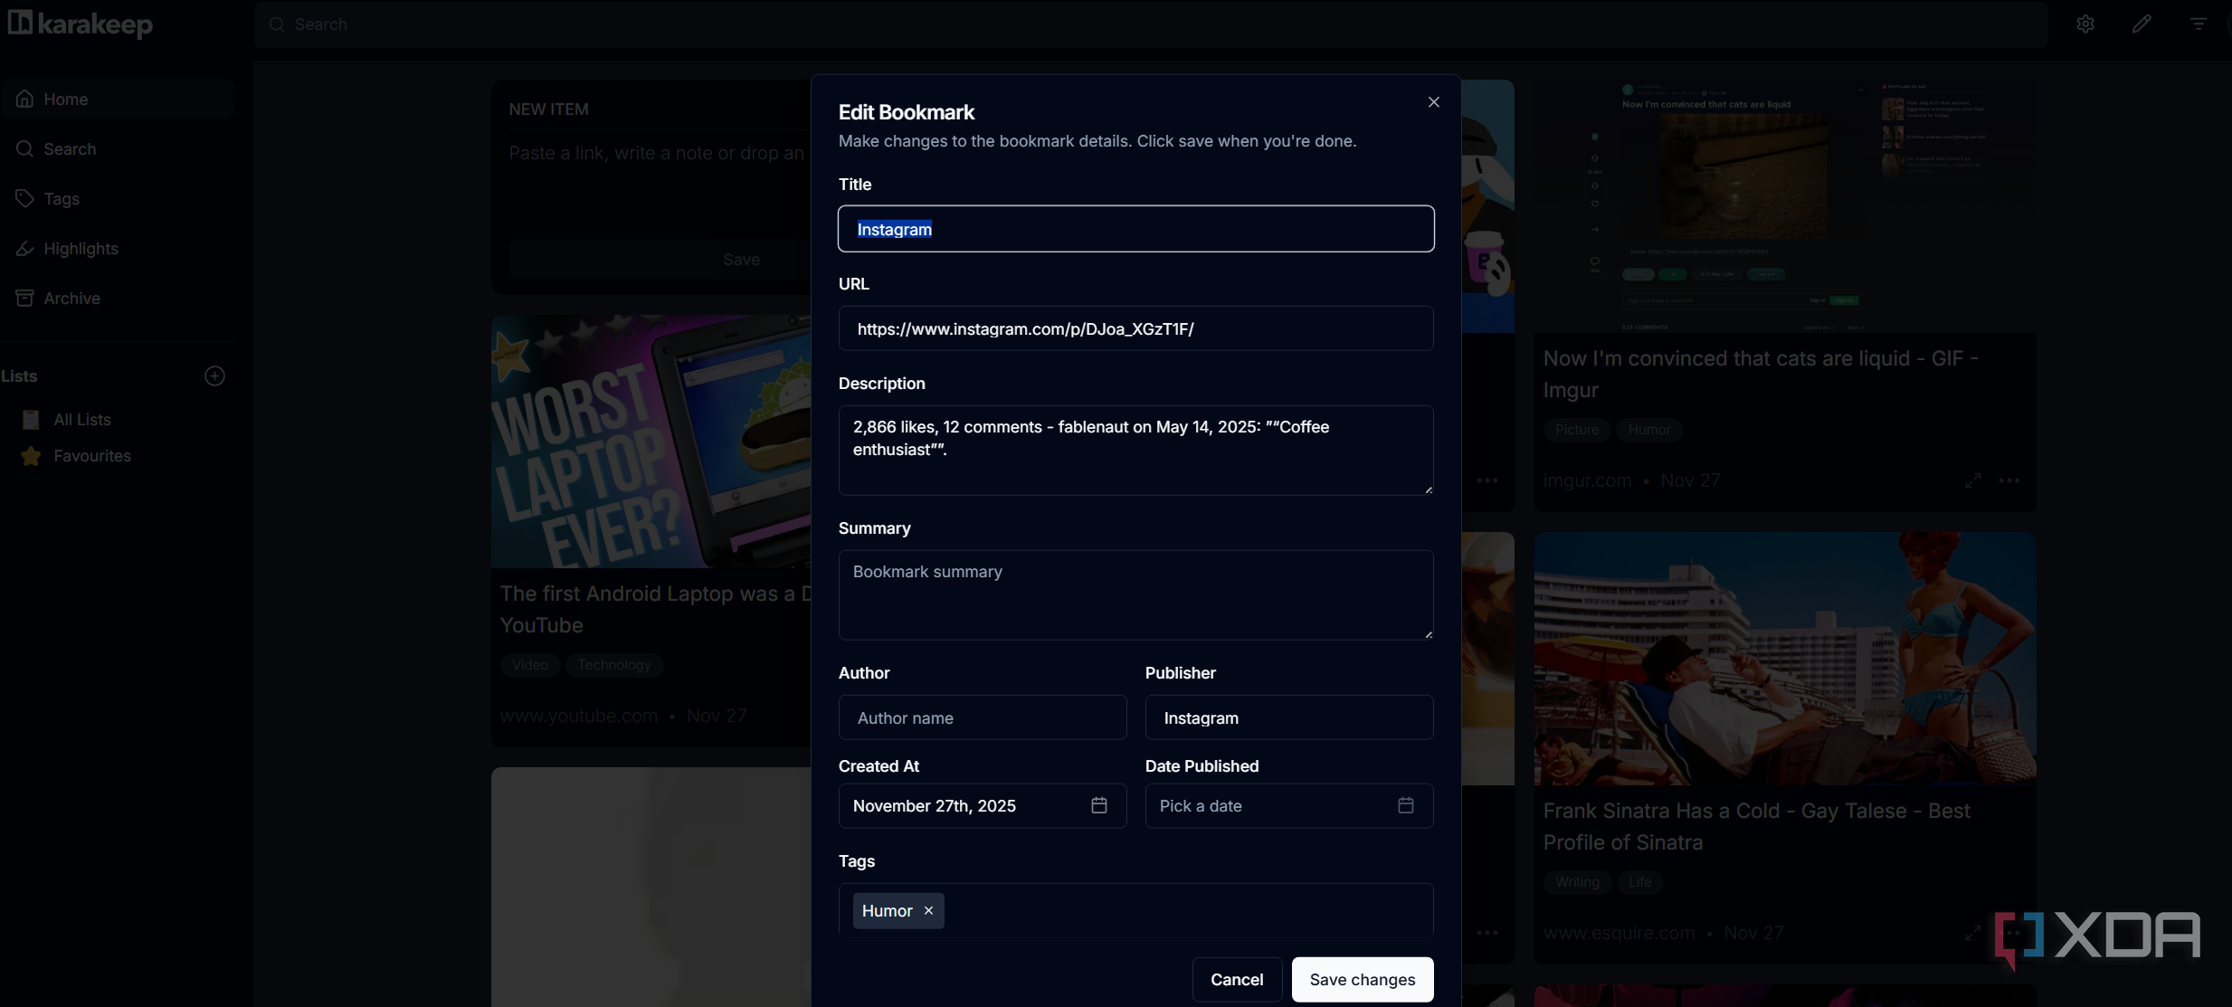Click the Technology tag on YouTube card

(614, 665)
